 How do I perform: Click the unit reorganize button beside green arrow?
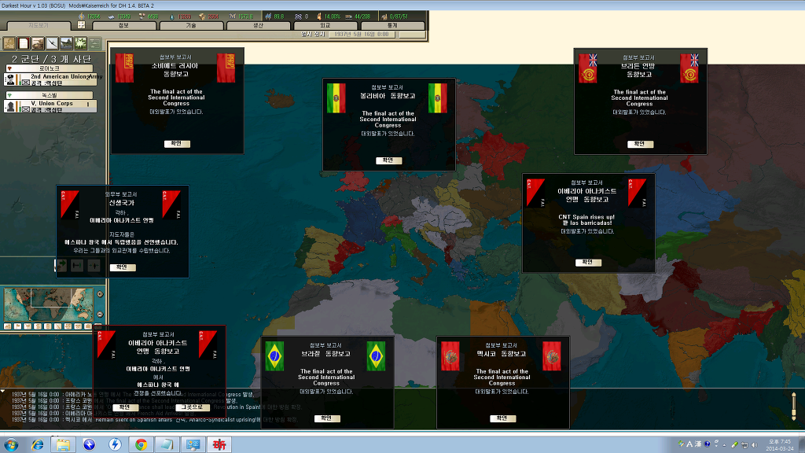pos(77,265)
